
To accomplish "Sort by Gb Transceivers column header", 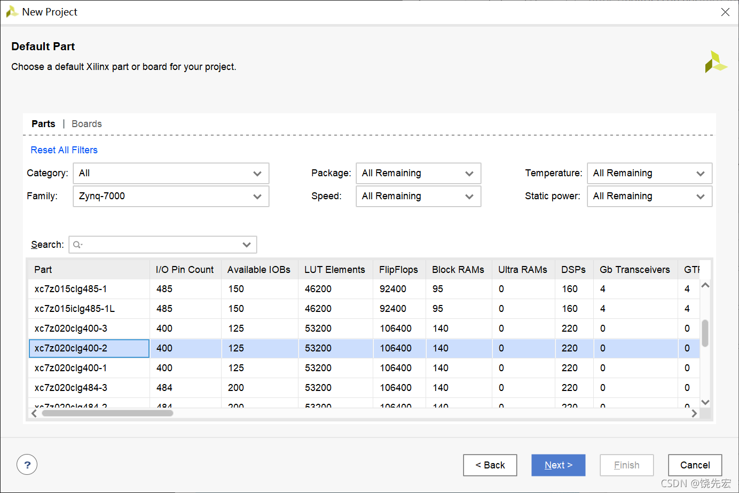I will pyautogui.click(x=635, y=270).
